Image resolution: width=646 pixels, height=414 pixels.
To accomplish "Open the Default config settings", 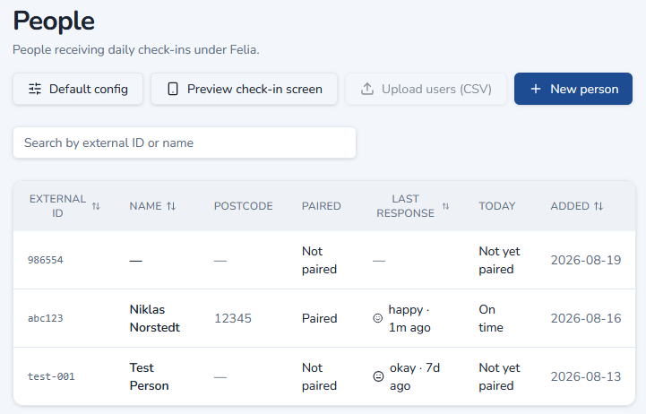I will click(78, 89).
